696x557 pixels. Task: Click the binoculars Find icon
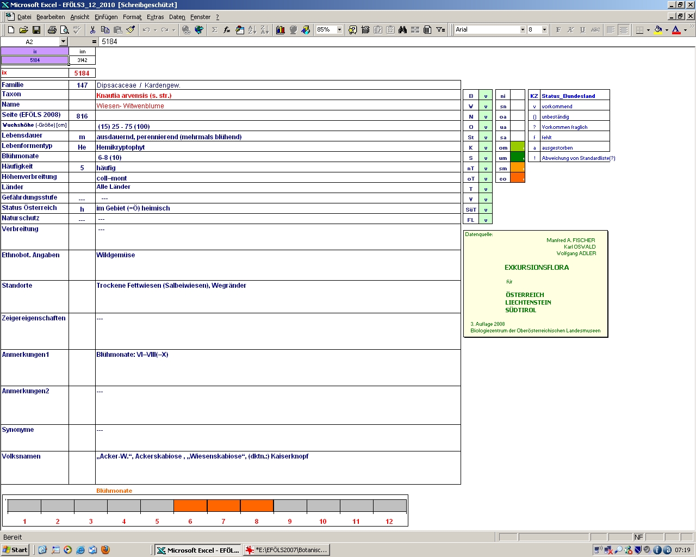(x=403, y=30)
